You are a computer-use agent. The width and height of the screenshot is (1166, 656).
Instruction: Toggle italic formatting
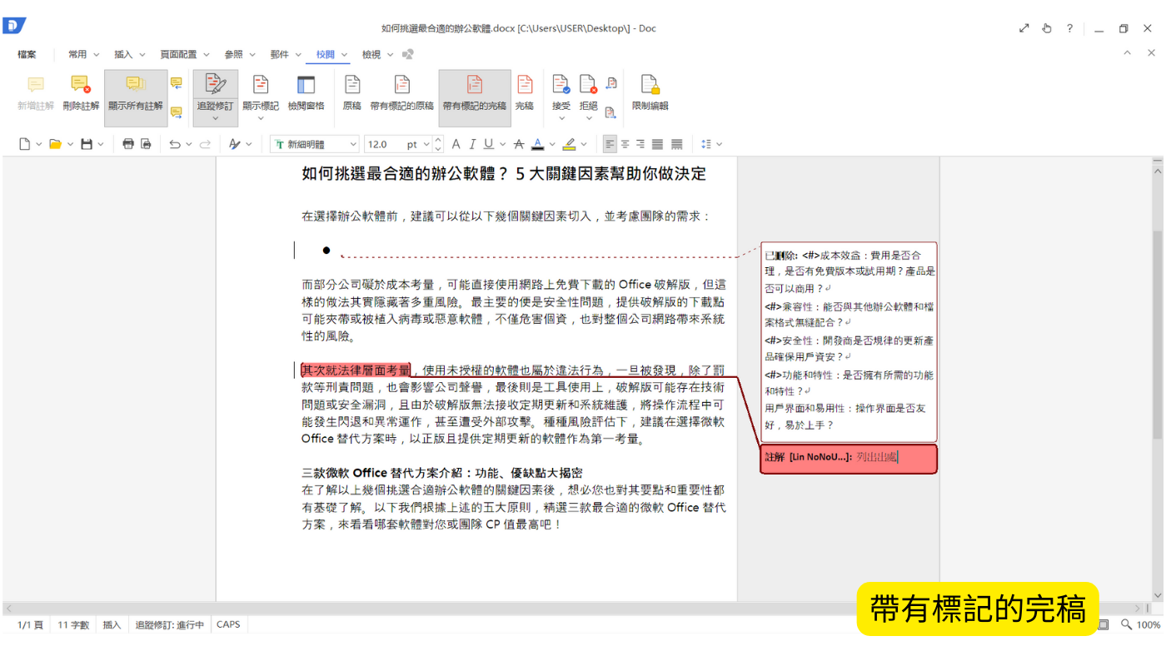pos(472,144)
